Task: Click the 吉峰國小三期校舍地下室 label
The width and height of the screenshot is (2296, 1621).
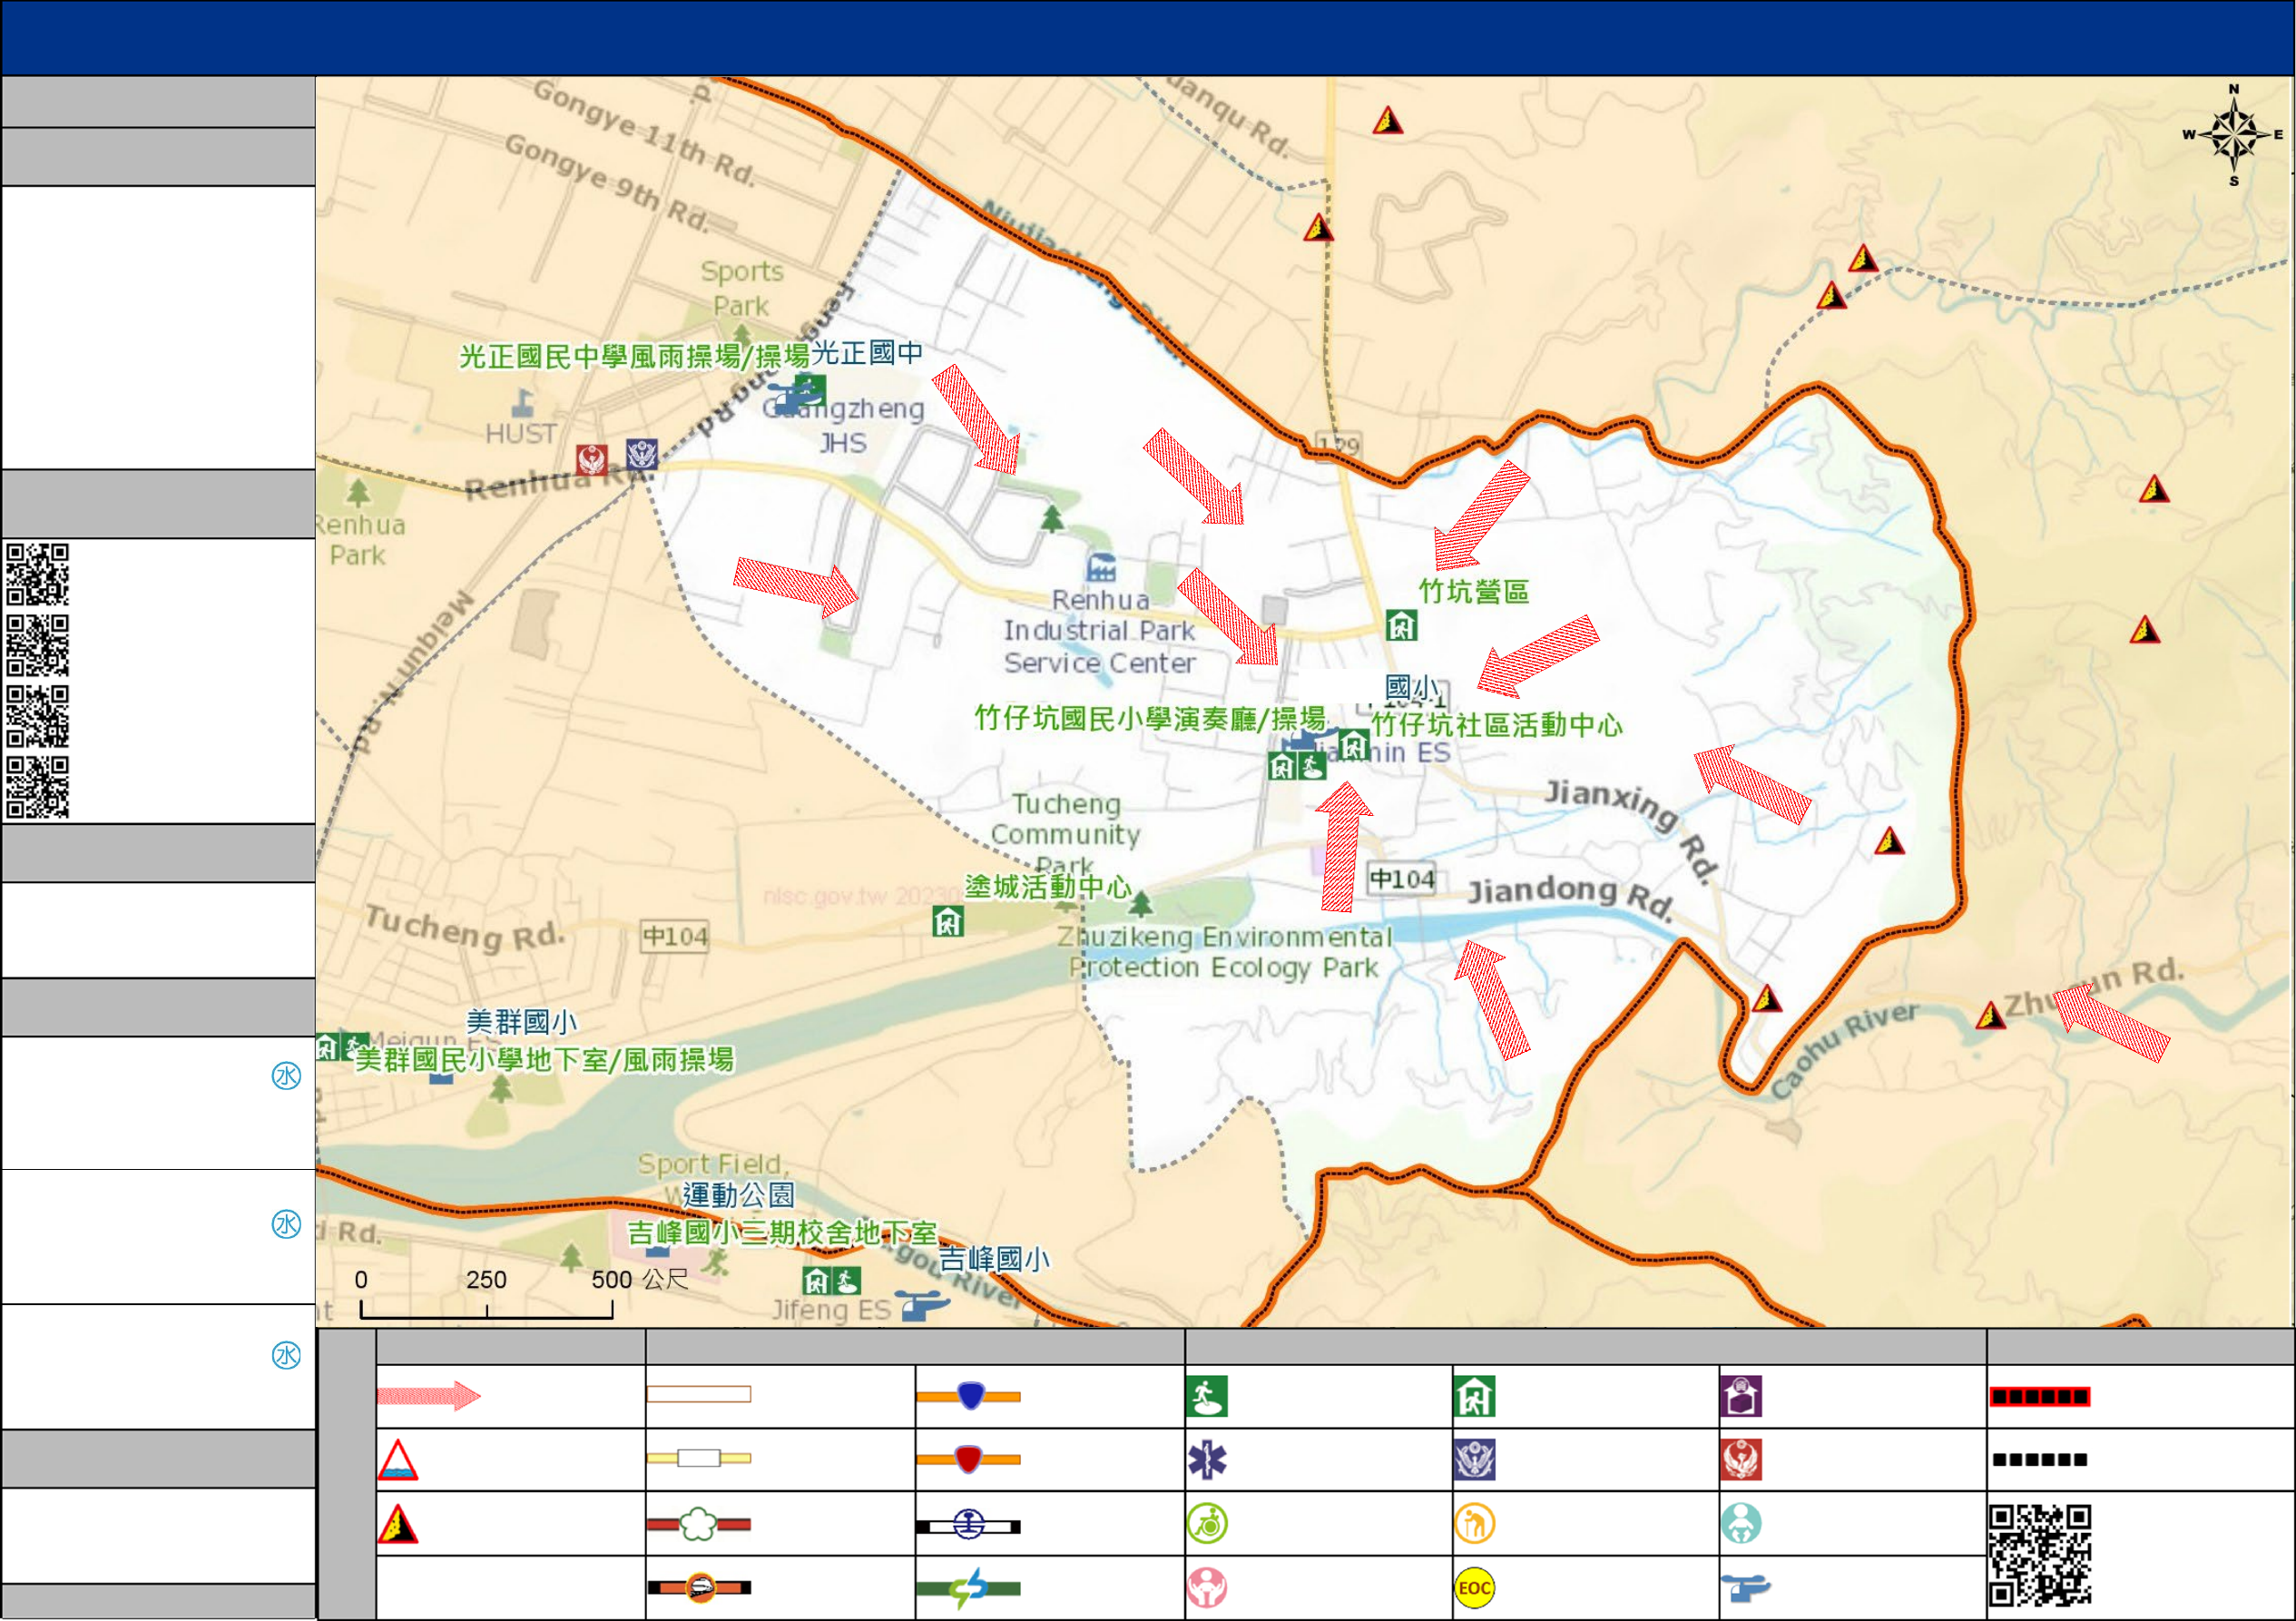Action: tap(782, 1233)
